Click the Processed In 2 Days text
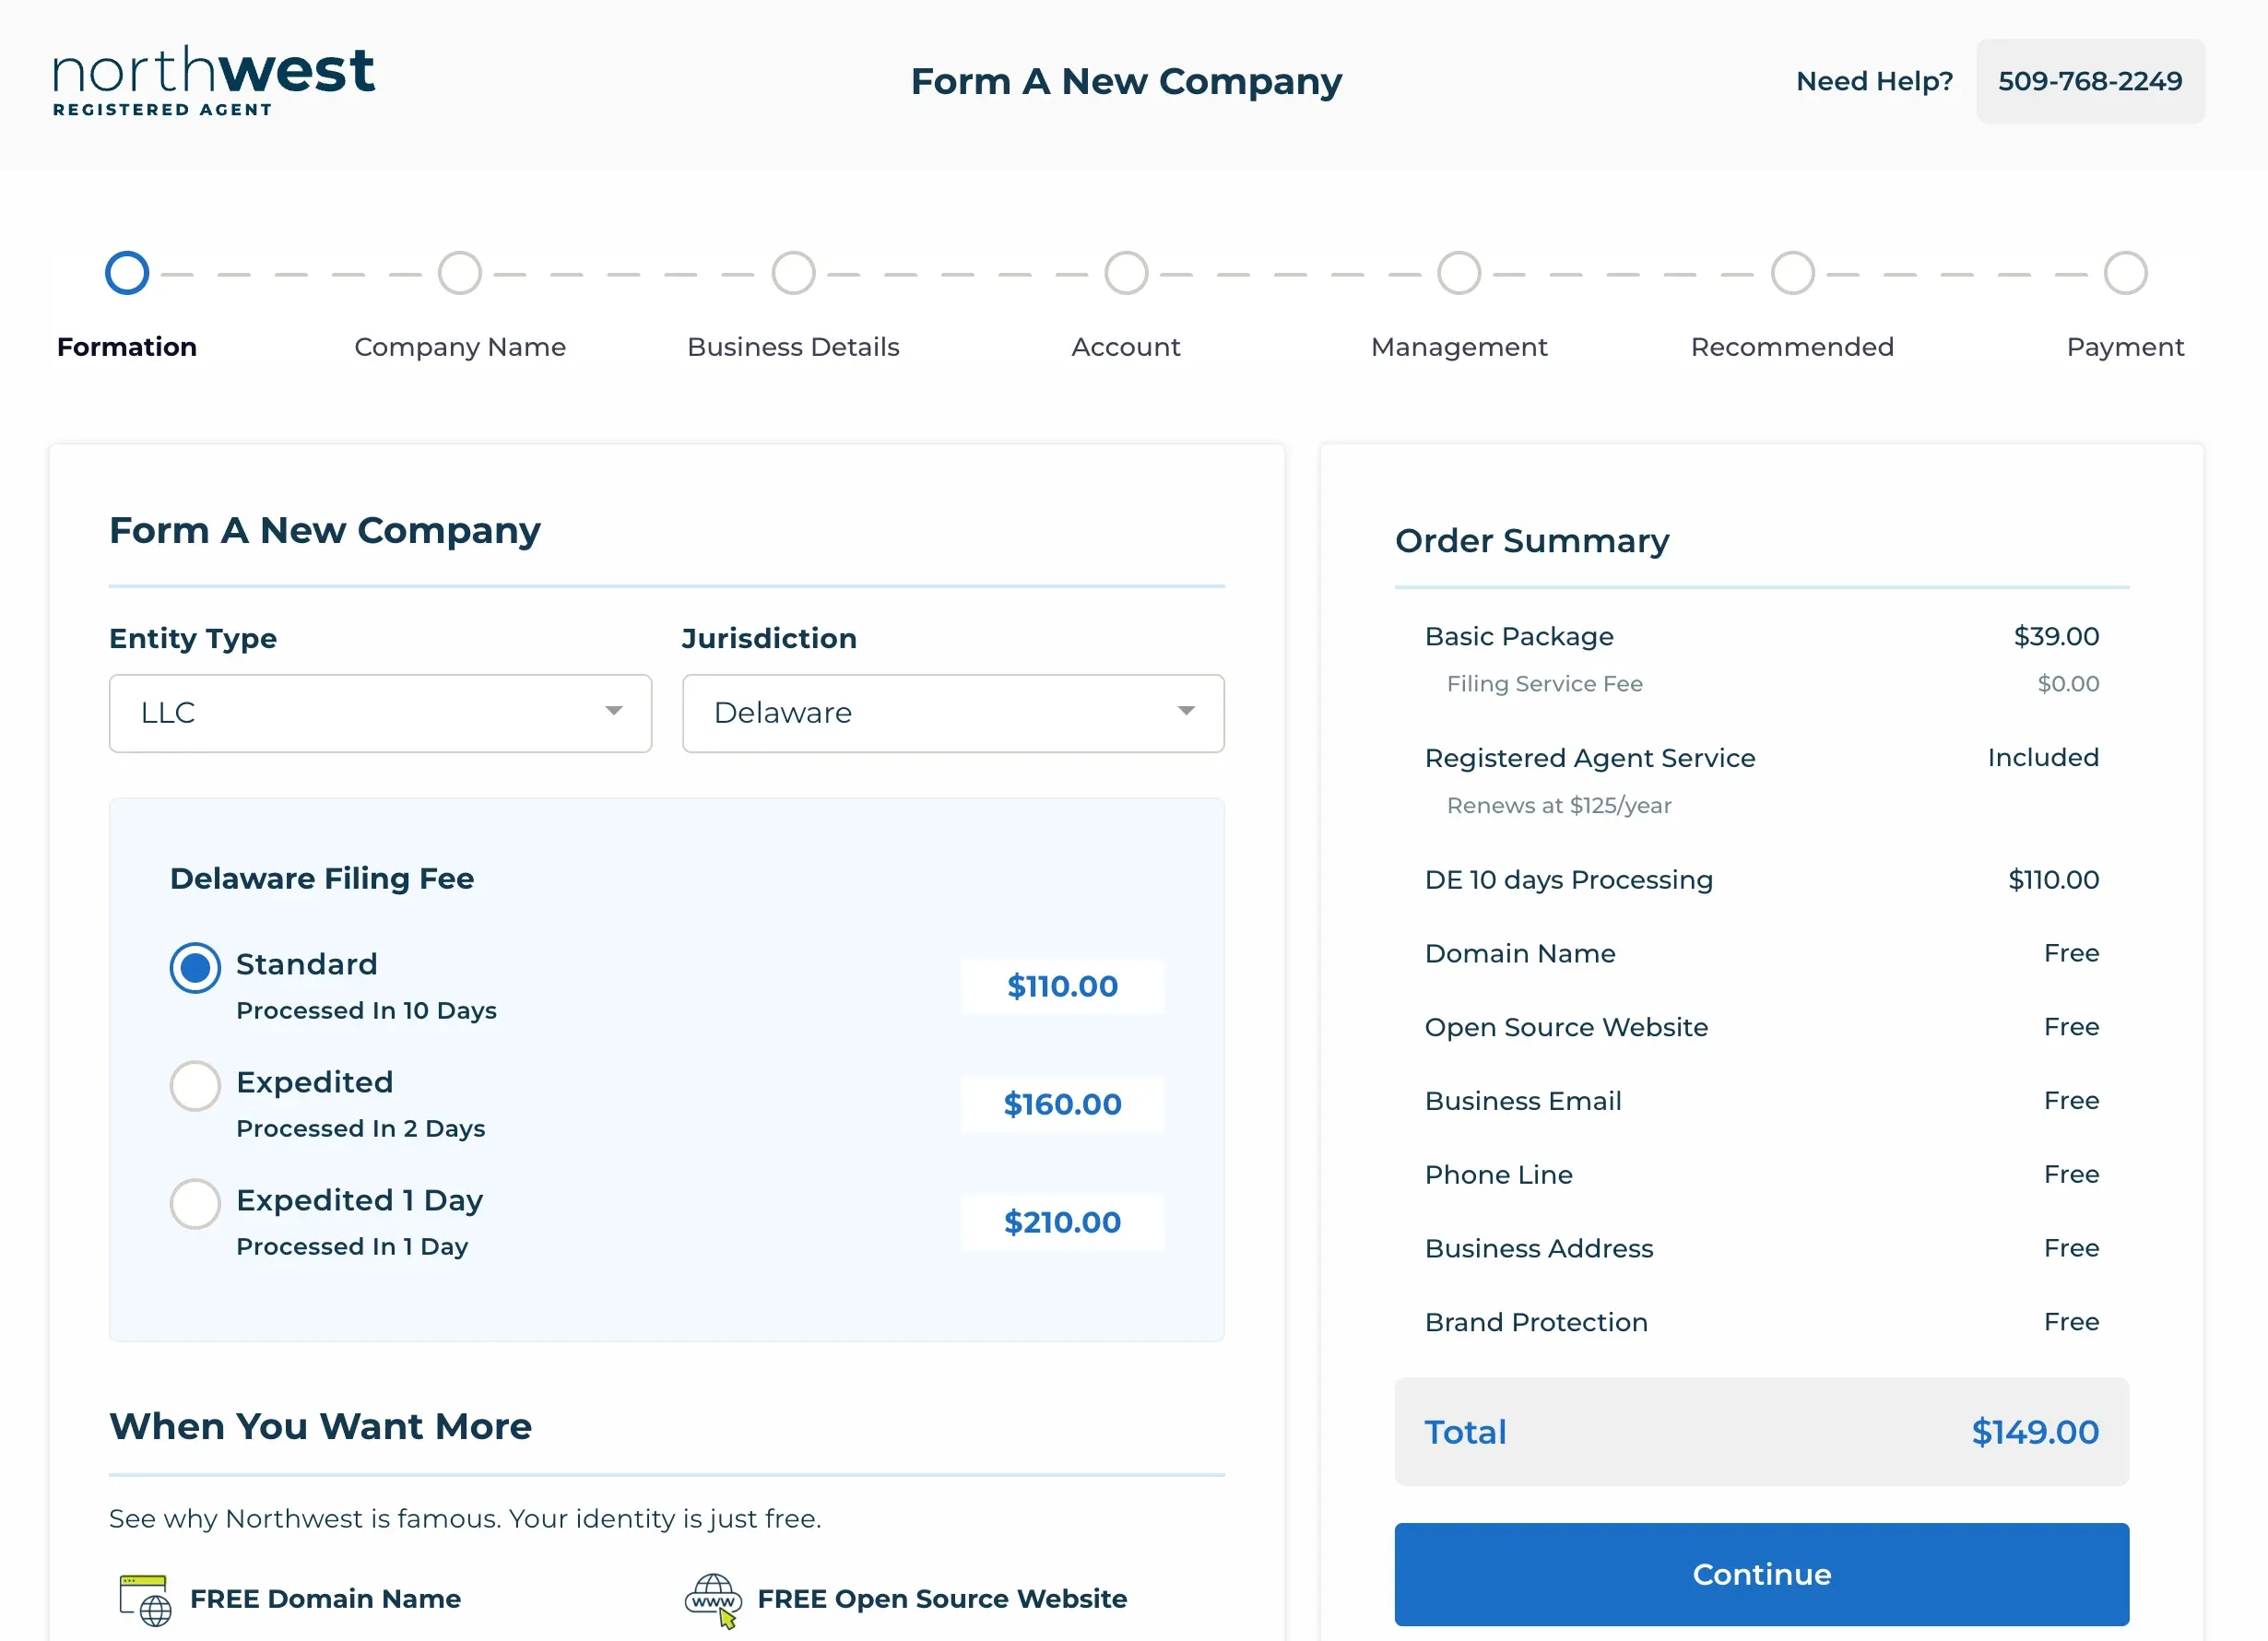Image resolution: width=2268 pixels, height=1641 pixels. point(360,1129)
